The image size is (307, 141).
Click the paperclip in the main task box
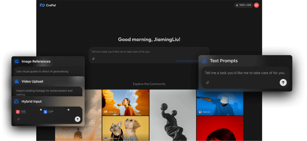pos(93,59)
